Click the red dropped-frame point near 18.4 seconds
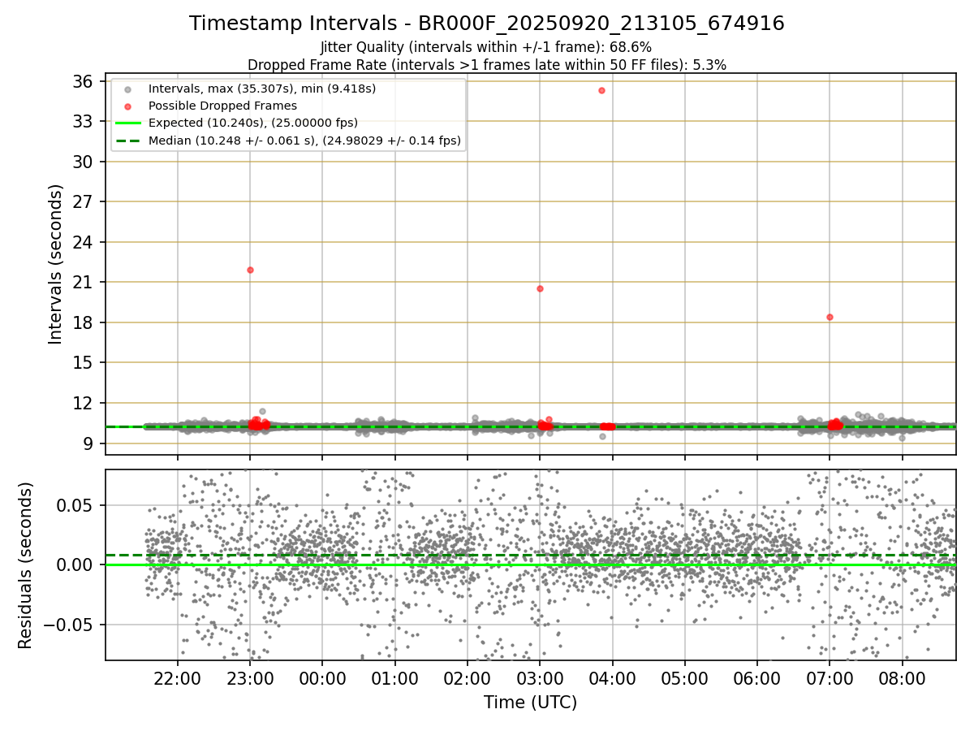 [830, 317]
